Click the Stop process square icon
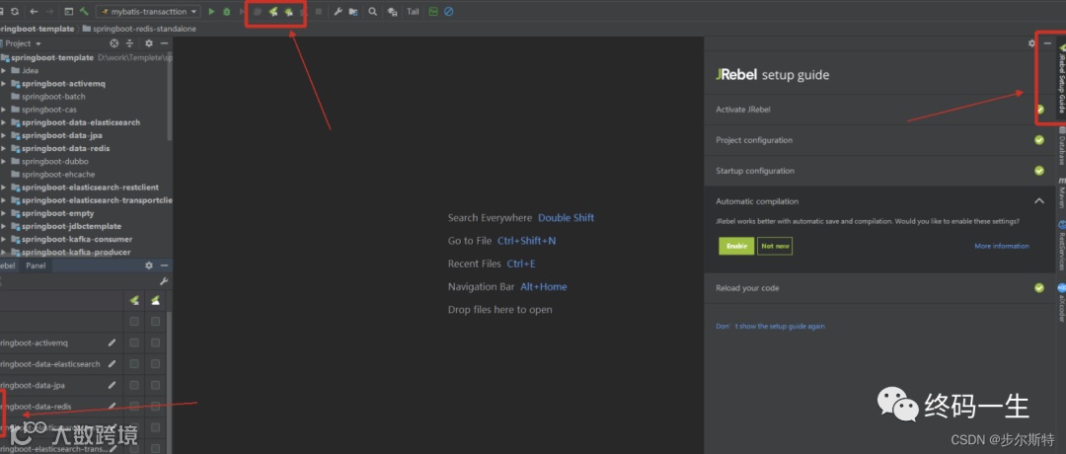Image resolution: width=1066 pixels, height=454 pixels. coord(318,12)
